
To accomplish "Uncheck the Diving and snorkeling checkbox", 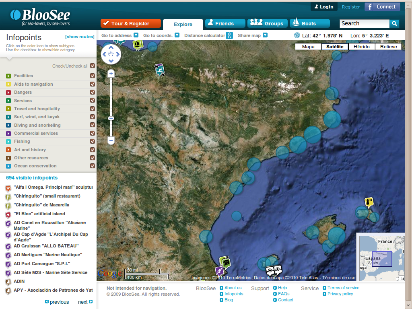I will point(93,125).
